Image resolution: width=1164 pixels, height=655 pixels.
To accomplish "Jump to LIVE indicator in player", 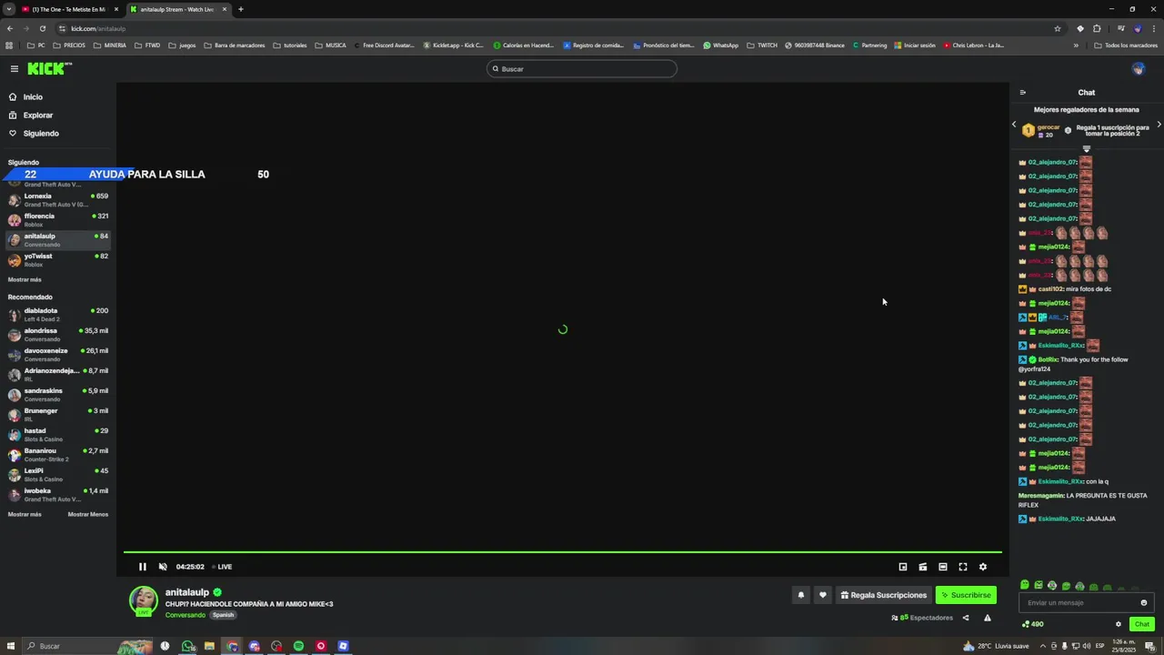I will coord(222,567).
